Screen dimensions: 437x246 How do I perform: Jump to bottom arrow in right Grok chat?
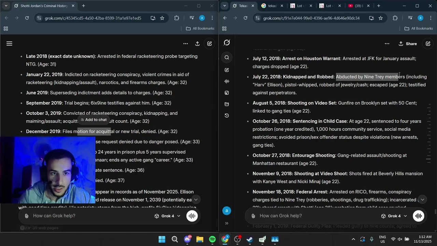(x=422, y=200)
